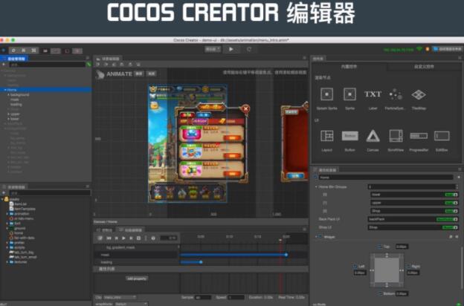Open the WrapMode dropdown
The image size is (464, 306).
(x=131, y=304)
